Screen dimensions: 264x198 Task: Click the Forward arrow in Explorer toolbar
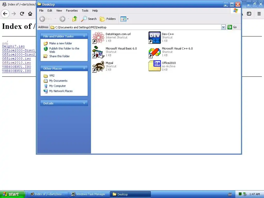(62, 19)
